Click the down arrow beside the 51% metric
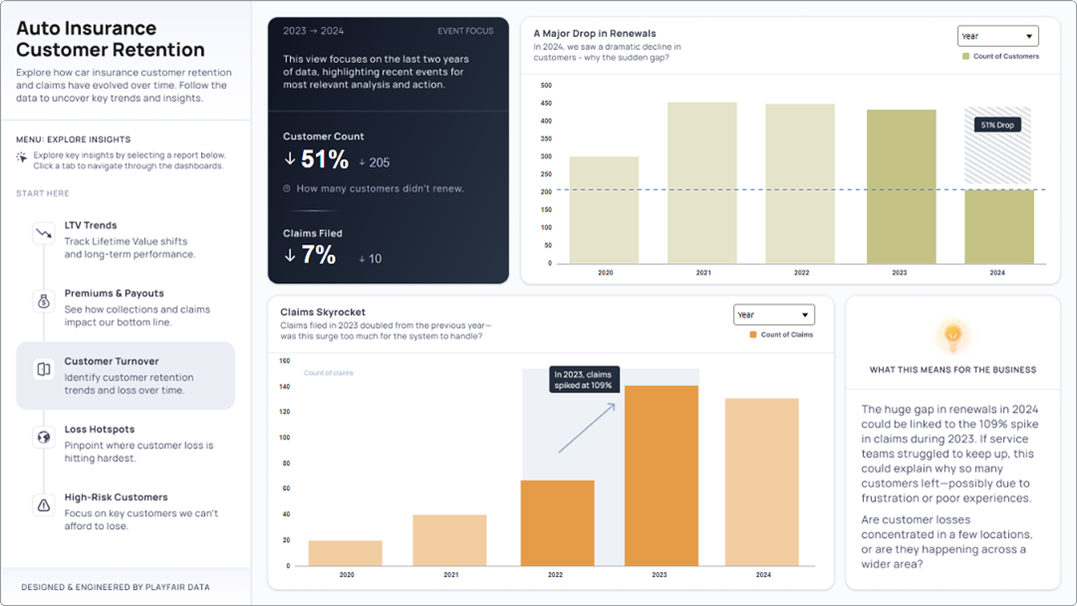Image resolution: width=1077 pixels, height=606 pixels. (x=289, y=157)
